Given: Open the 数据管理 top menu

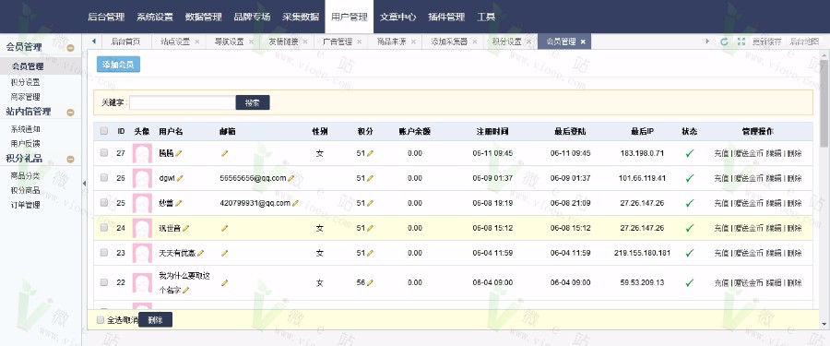Looking at the screenshot, I should pyautogui.click(x=203, y=17).
